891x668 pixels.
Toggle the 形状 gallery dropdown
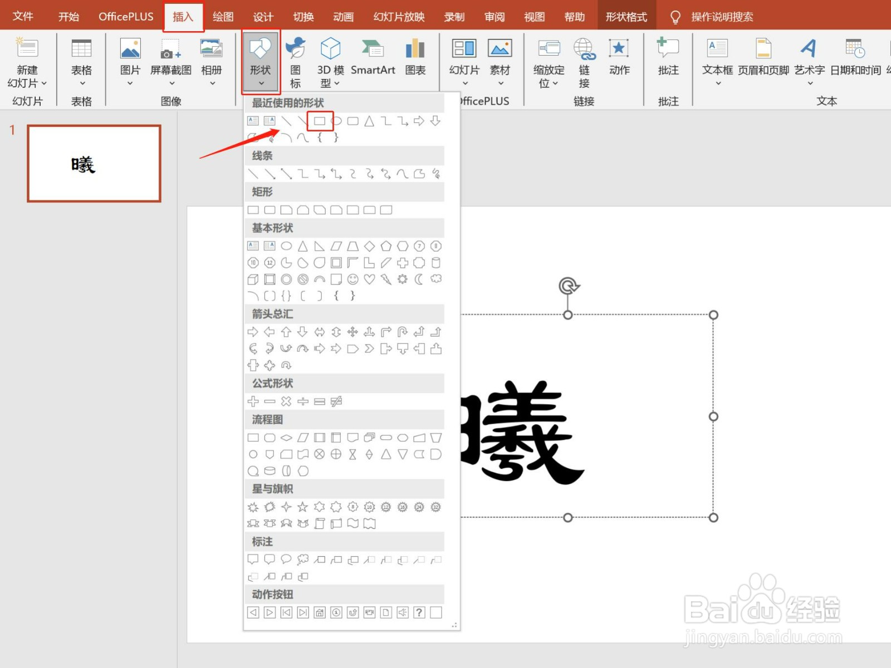pos(261,62)
